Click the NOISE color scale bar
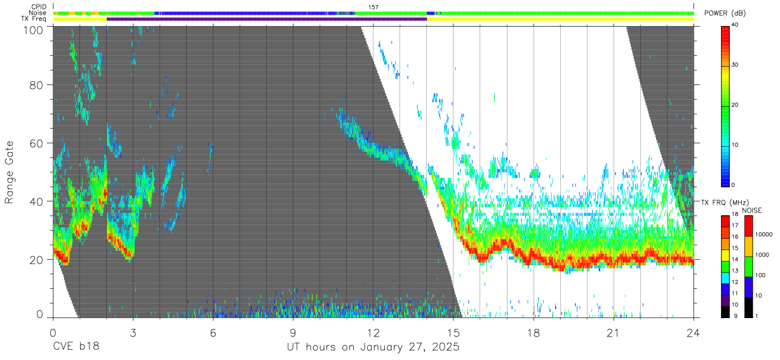Image resolution: width=780 pixels, height=360 pixels. click(748, 267)
